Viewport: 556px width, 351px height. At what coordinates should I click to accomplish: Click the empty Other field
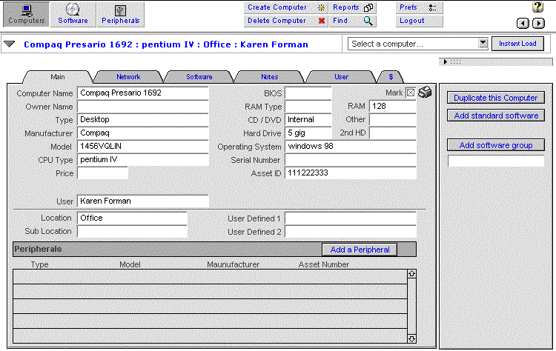pos(392,120)
